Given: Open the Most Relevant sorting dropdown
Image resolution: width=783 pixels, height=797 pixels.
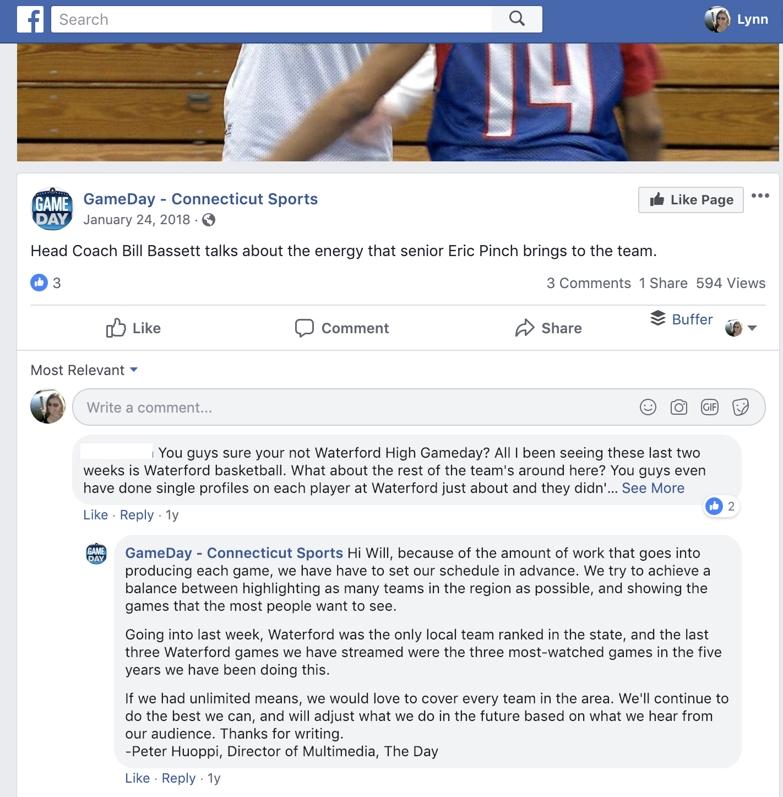Looking at the screenshot, I should (84, 370).
